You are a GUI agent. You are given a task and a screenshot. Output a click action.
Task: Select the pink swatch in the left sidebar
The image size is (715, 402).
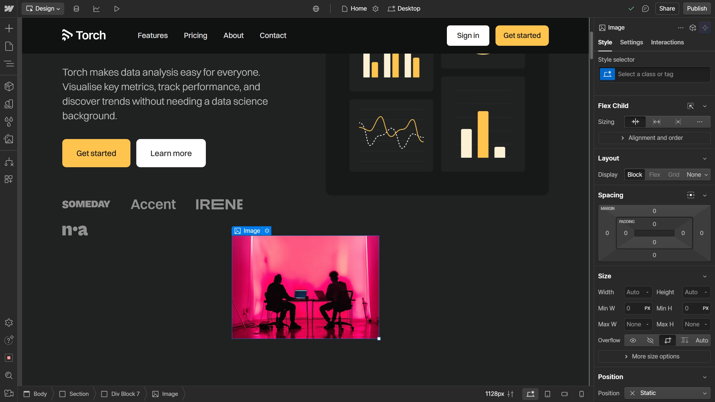pyautogui.click(x=9, y=358)
